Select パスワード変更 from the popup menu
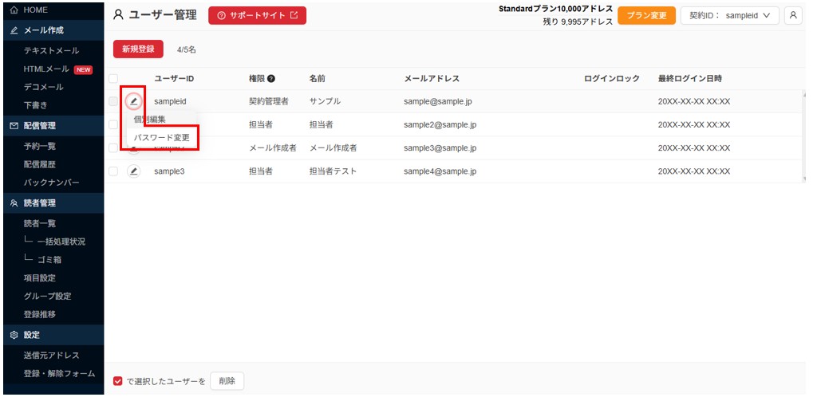813x397 pixels. coord(162,137)
